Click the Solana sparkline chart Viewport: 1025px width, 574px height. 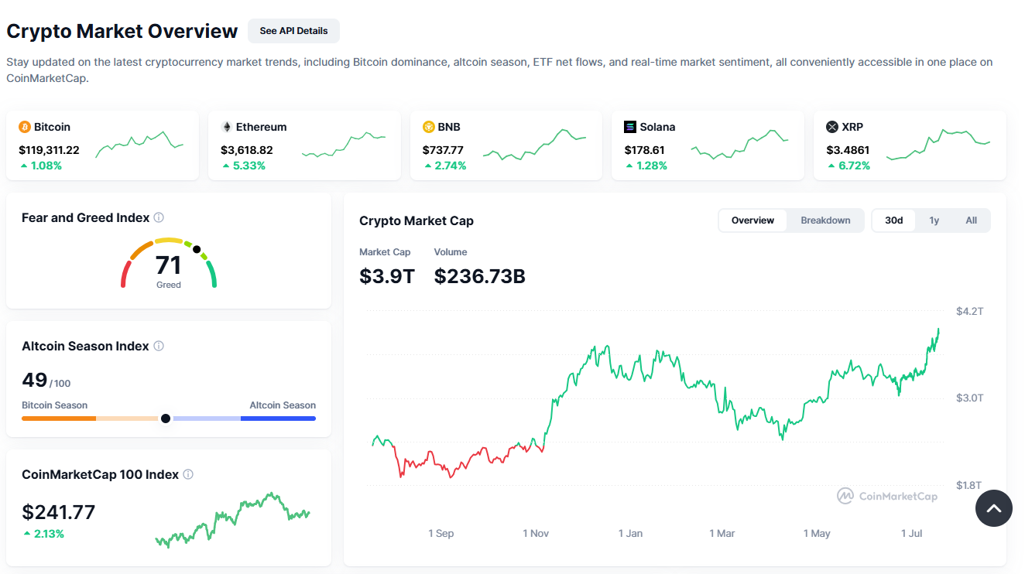[x=740, y=144]
